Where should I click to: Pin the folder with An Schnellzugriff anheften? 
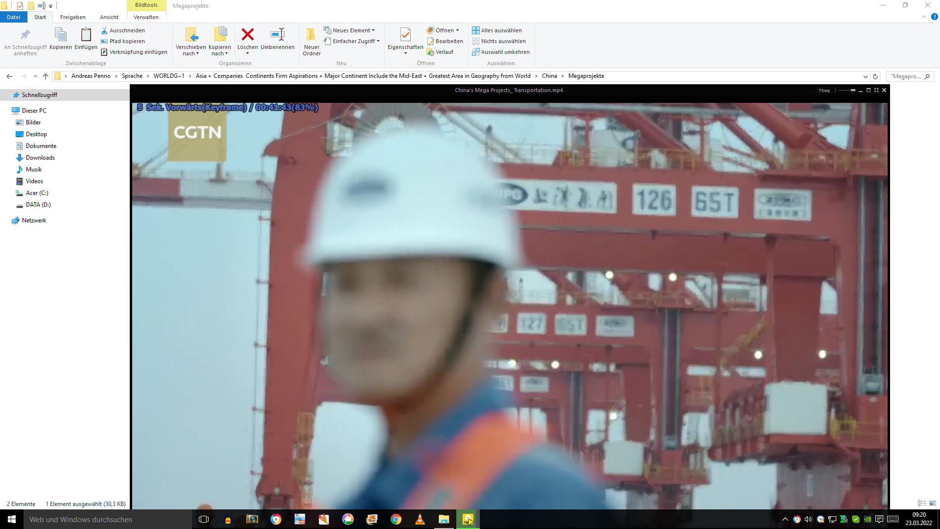25,42
